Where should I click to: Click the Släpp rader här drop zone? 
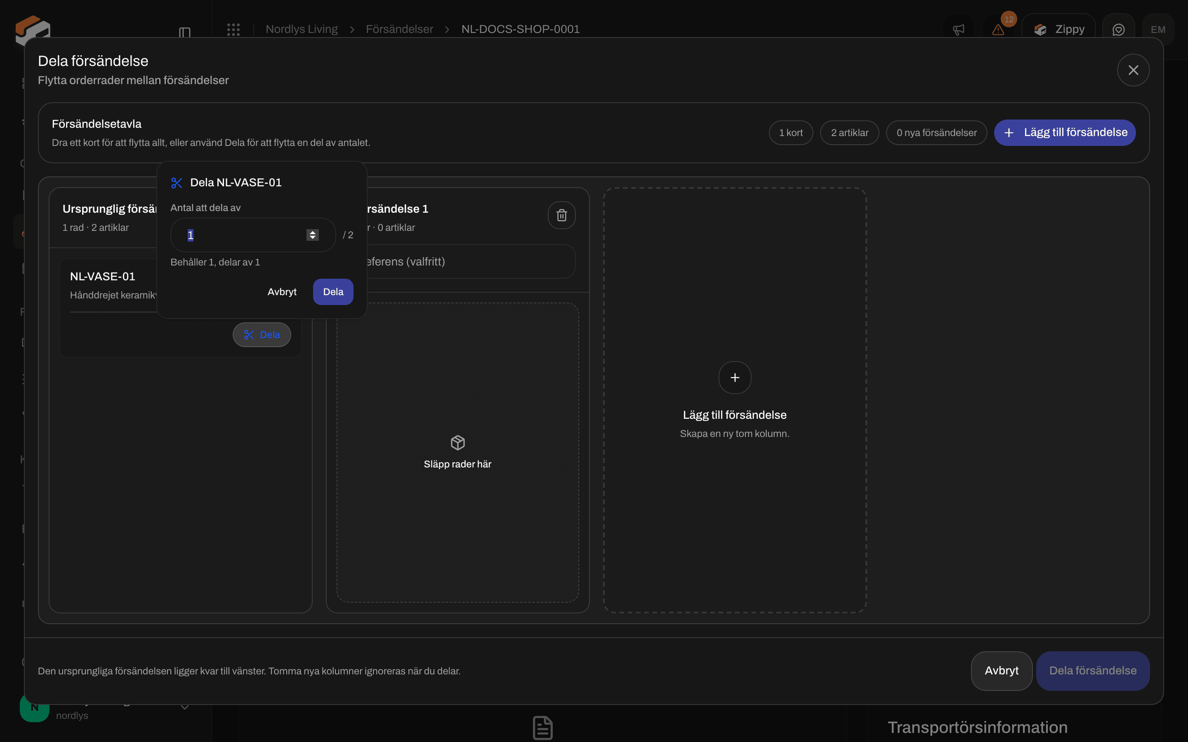pyautogui.click(x=457, y=453)
